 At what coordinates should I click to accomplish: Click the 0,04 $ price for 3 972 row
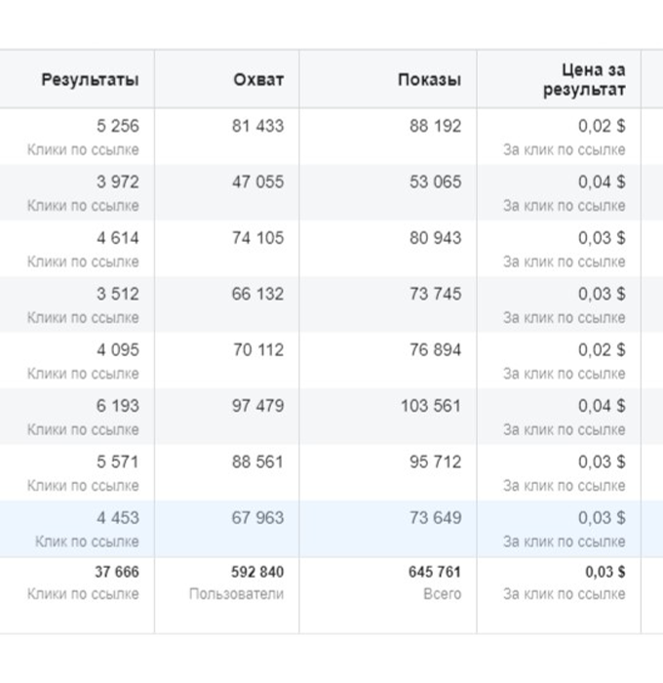pyautogui.click(x=602, y=182)
